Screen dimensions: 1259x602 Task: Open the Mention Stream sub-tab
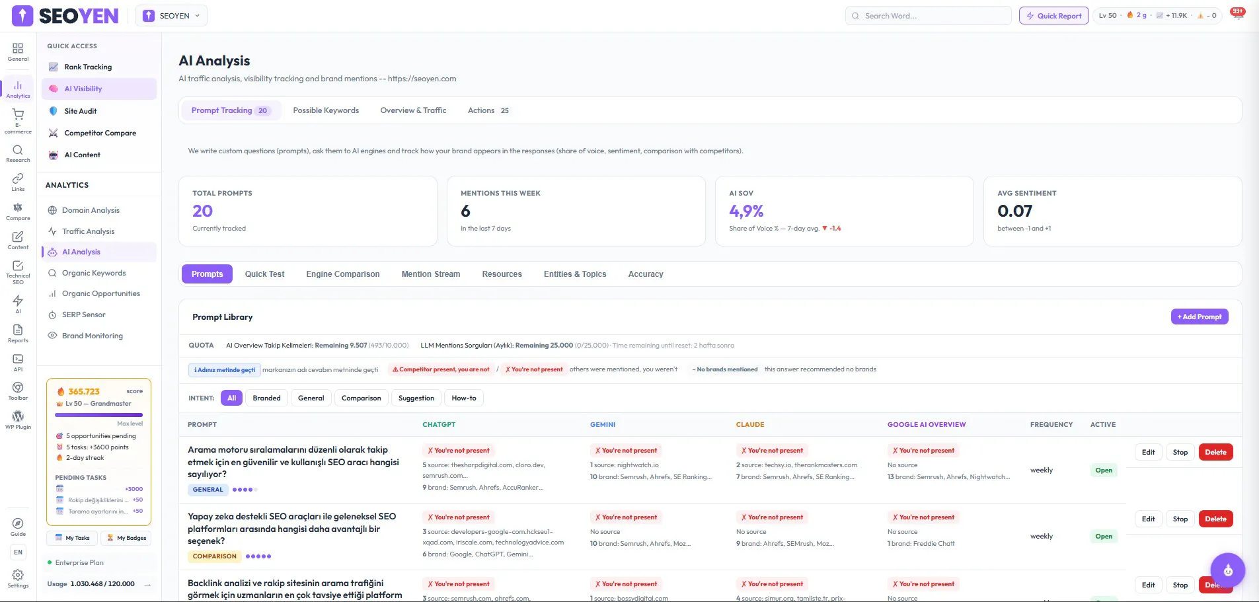[x=431, y=274]
